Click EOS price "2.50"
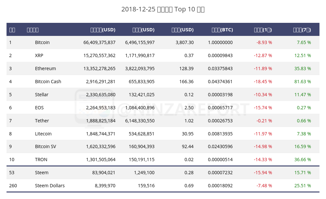 point(189,108)
